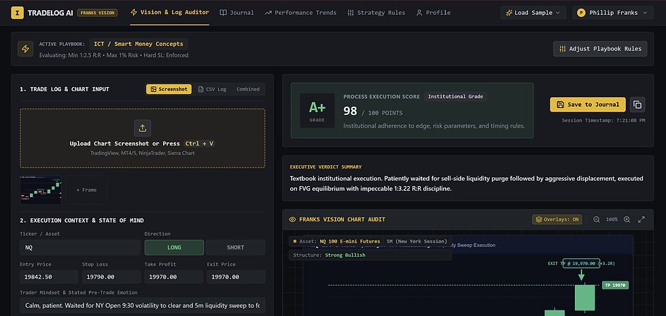This screenshot has height=316, width=666.
Task: Click the NQ 100 E-mini Futures asset label
Action: pos(349,241)
